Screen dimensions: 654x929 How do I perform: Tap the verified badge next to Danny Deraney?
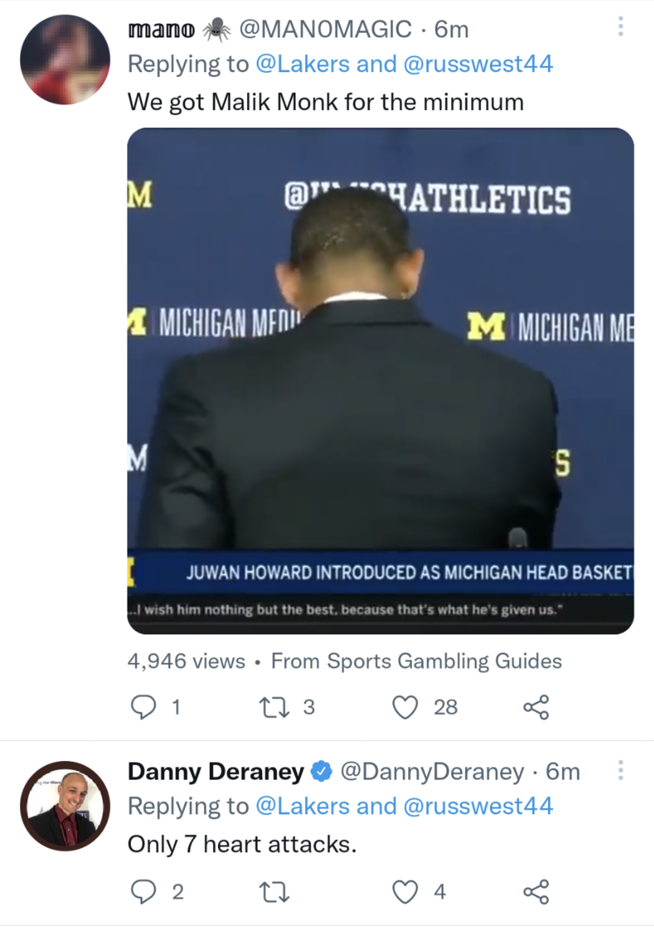[322, 771]
